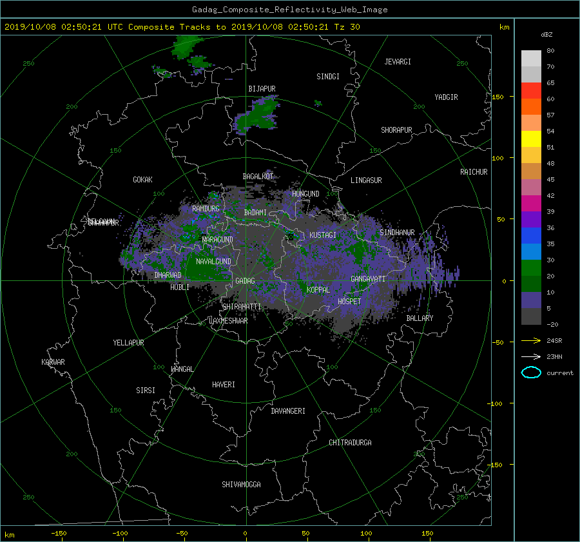The height and width of the screenshot is (542, 580).
Task: Click the white 23MN arrow legend icon
Action: pos(531,356)
